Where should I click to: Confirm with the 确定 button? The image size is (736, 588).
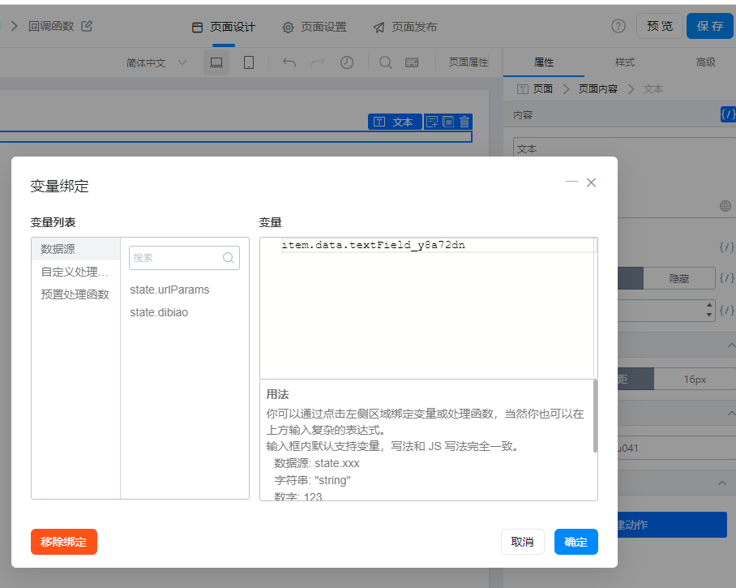click(x=576, y=542)
